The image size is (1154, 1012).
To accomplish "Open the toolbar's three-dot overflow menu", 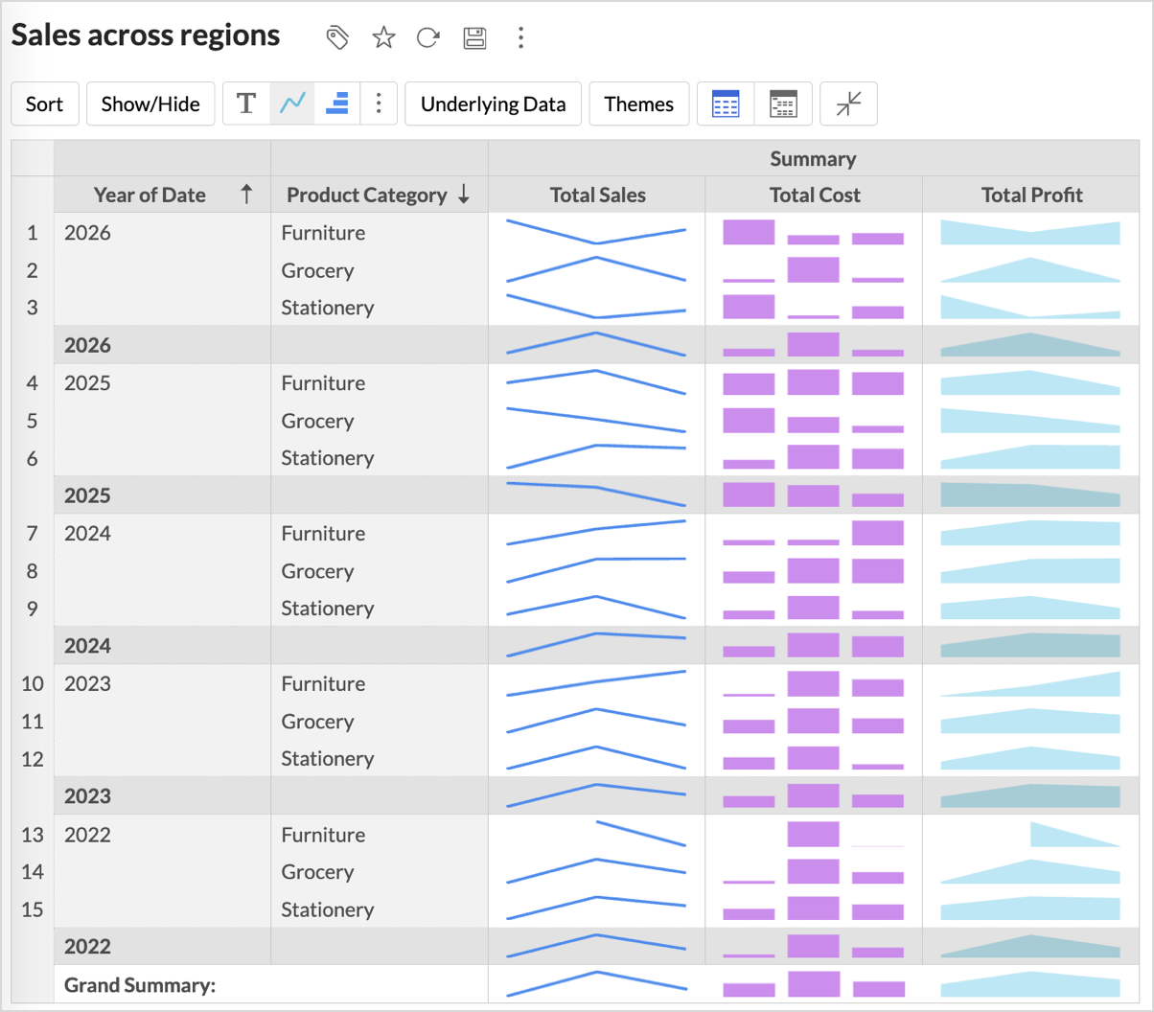I will point(379,103).
